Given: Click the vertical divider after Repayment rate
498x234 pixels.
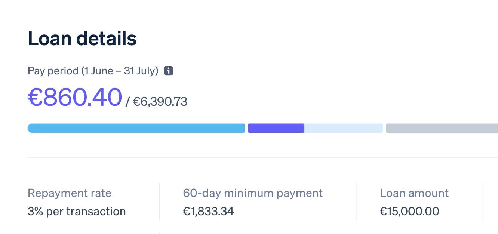Looking at the screenshot, I should (x=160, y=202).
